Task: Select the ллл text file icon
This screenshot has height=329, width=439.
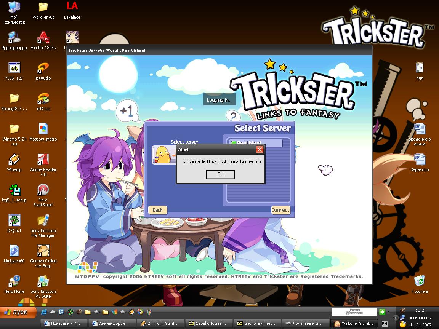Action: click(x=420, y=71)
